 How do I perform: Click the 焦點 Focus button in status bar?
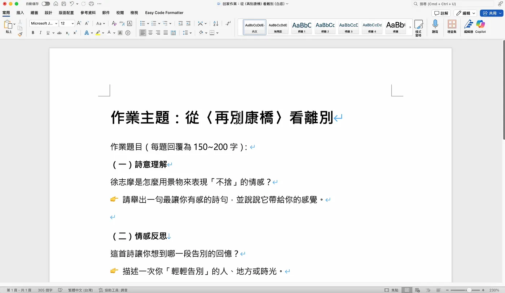tap(392, 290)
